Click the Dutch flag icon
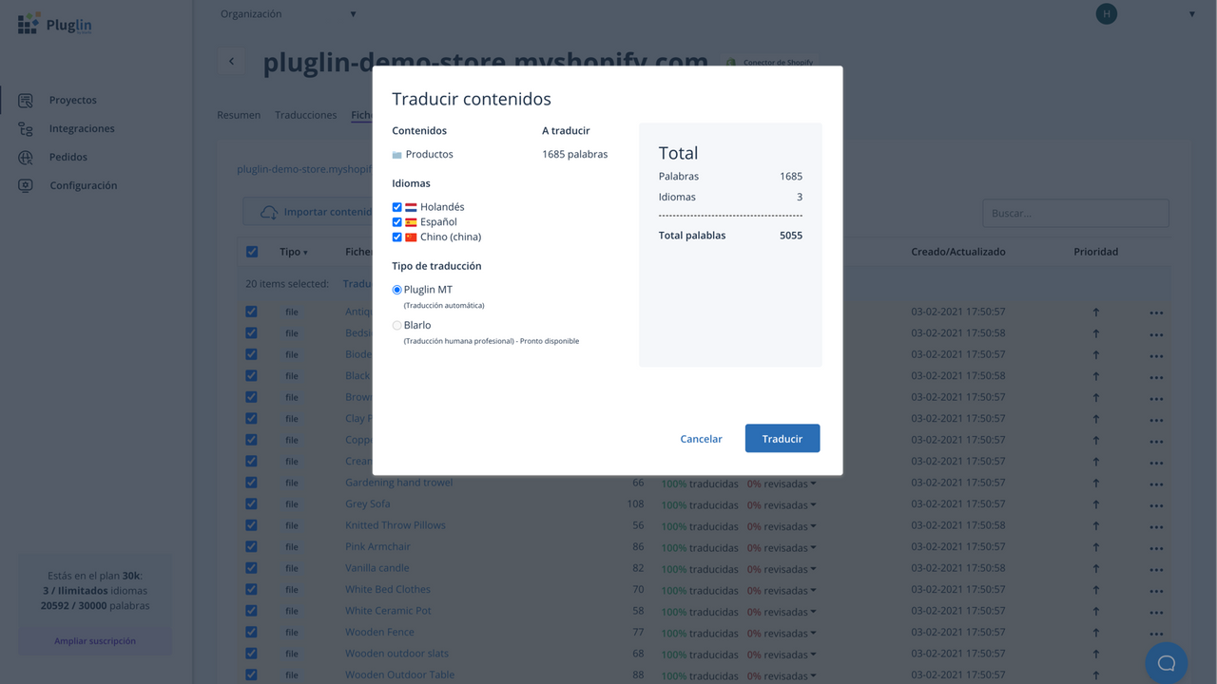This screenshot has width=1217, height=684. pos(411,207)
